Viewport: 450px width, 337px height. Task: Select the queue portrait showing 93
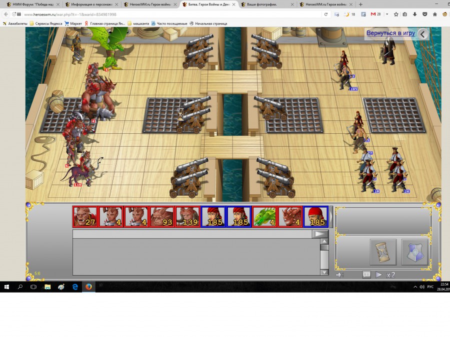click(162, 217)
